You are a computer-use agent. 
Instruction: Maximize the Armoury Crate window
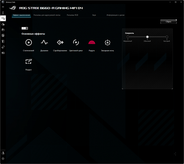176,2
